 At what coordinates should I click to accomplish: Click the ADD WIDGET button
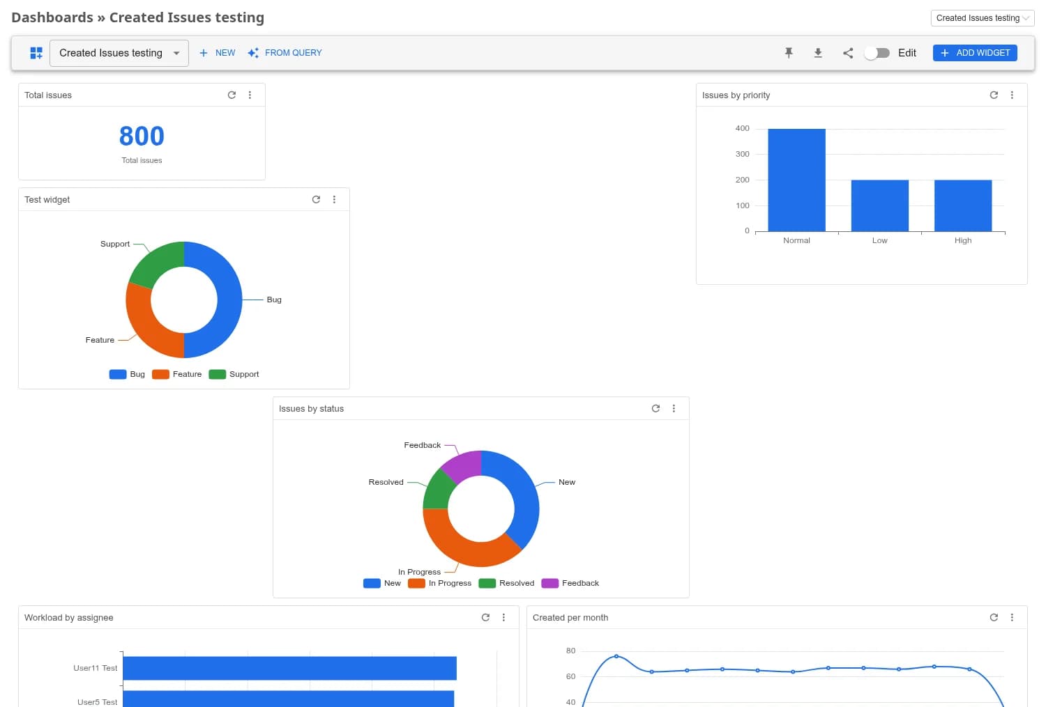tap(975, 53)
